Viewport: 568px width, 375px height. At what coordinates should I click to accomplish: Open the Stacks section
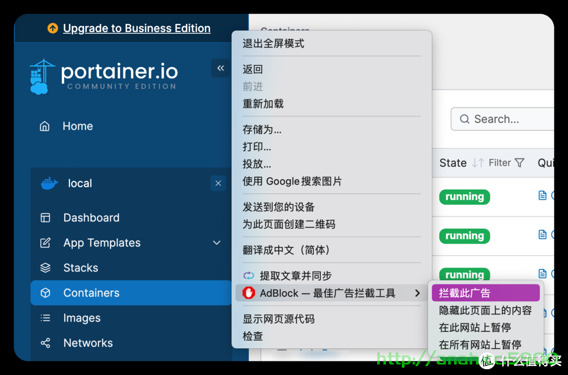coord(80,268)
